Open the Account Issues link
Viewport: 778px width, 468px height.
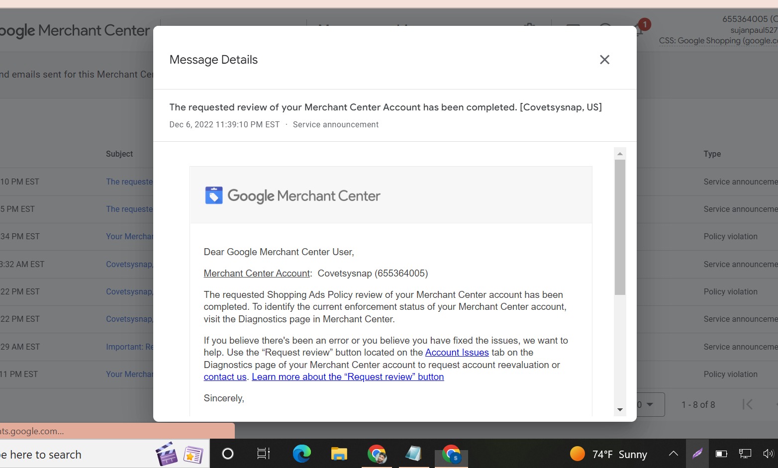(457, 353)
